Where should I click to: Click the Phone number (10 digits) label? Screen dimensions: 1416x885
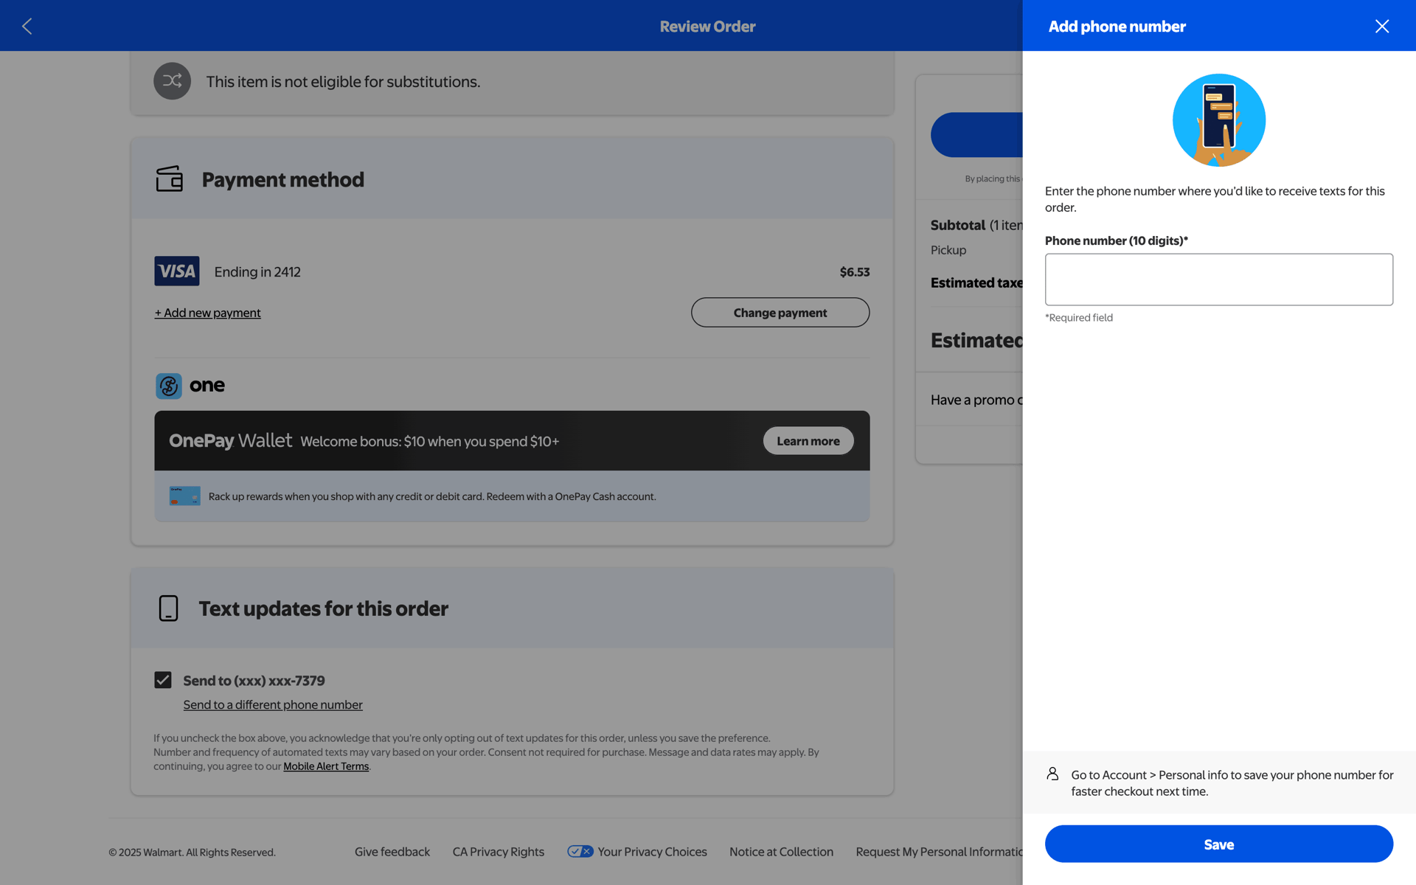tap(1116, 240)
